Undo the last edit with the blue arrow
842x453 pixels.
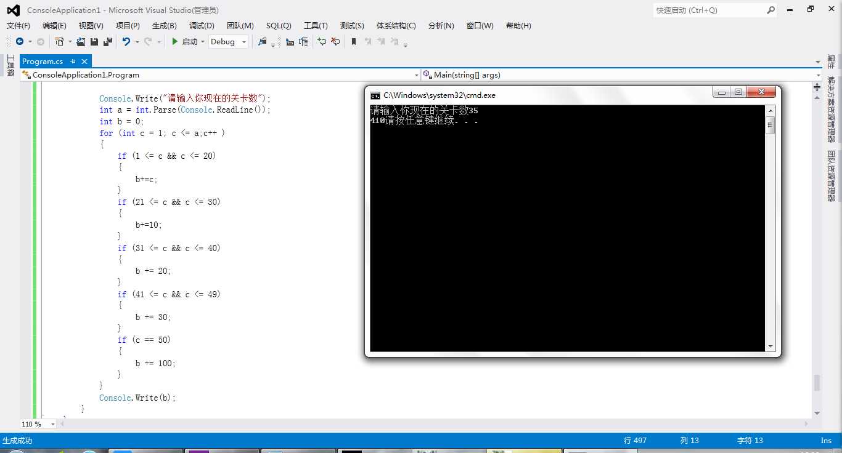coord(126,42)
